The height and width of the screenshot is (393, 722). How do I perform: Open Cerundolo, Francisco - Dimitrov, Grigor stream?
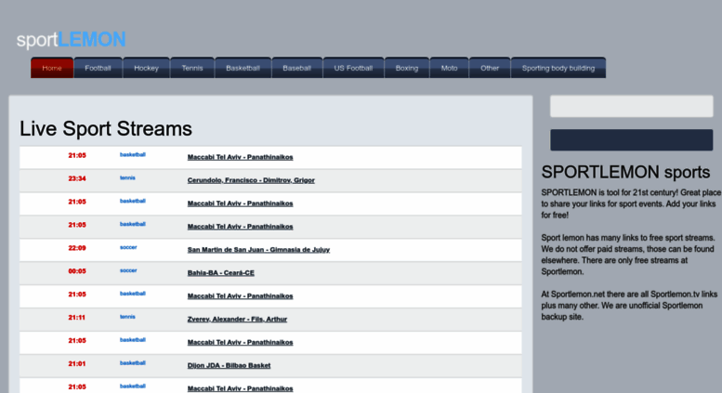[251, 180]
